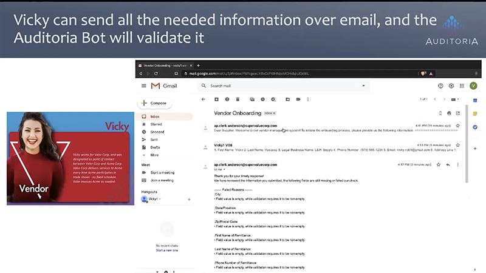Screen dimensions: 486x273
Task: Click the search magnifier icon
Action: click(x=204, y=86)
